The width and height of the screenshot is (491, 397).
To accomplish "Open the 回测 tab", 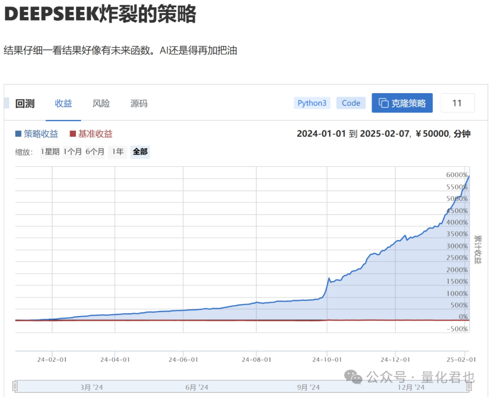I will click(x=25, y=103).
